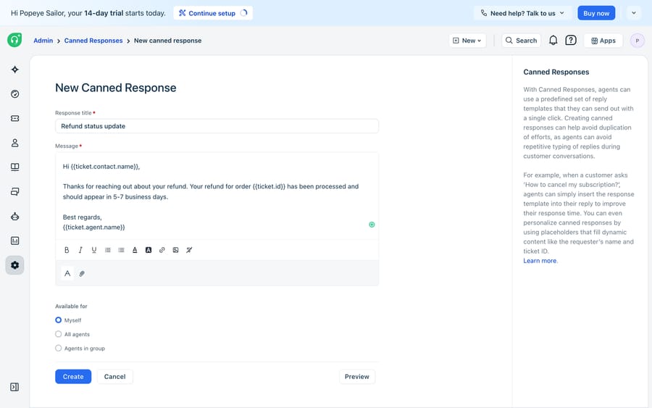Open notifications bell icon

553,41
